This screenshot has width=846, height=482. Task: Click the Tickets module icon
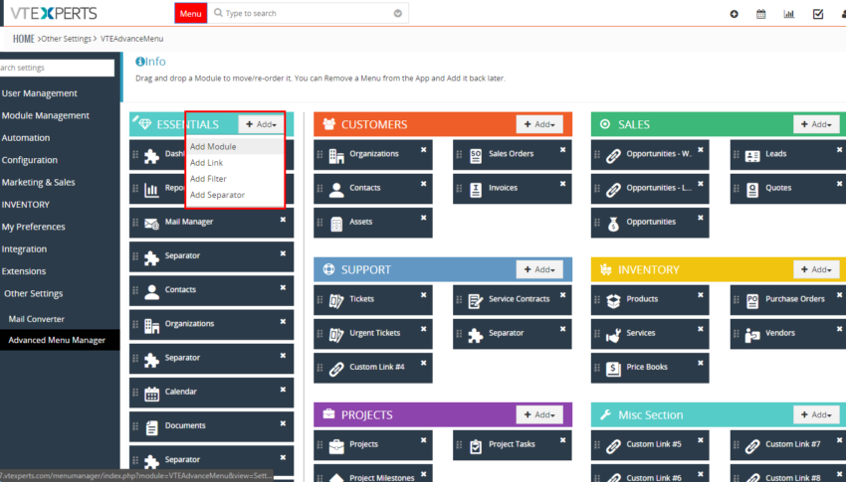point(336,301)
